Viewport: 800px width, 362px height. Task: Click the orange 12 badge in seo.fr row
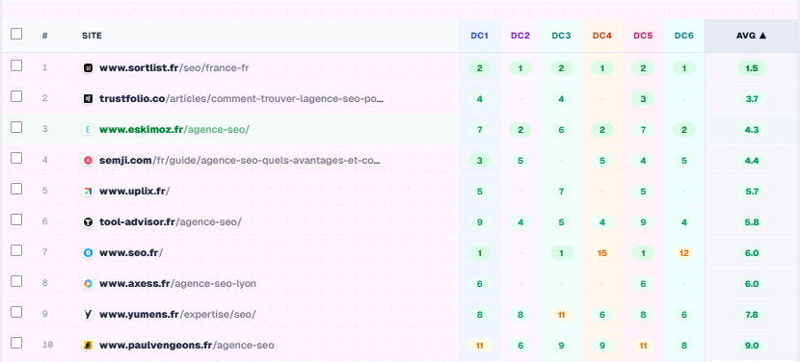click(684, 253)
